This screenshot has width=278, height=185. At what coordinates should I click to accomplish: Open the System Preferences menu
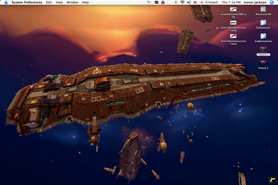(26, 2)
